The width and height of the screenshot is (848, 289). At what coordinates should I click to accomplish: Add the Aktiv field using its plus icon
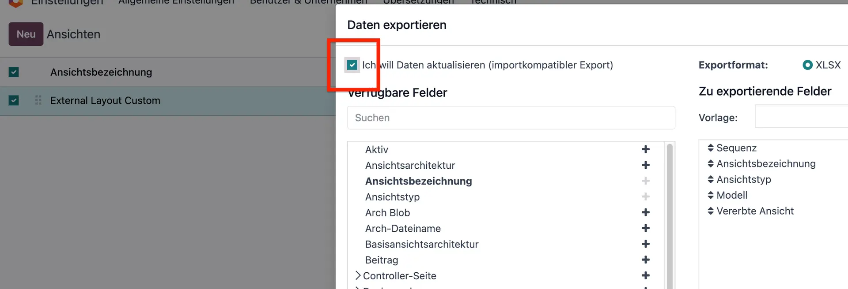645,149
